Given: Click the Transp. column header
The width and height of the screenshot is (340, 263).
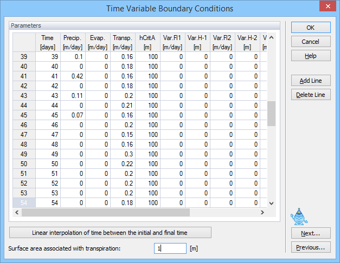Looking at the screenshot, I should point(123,42).
